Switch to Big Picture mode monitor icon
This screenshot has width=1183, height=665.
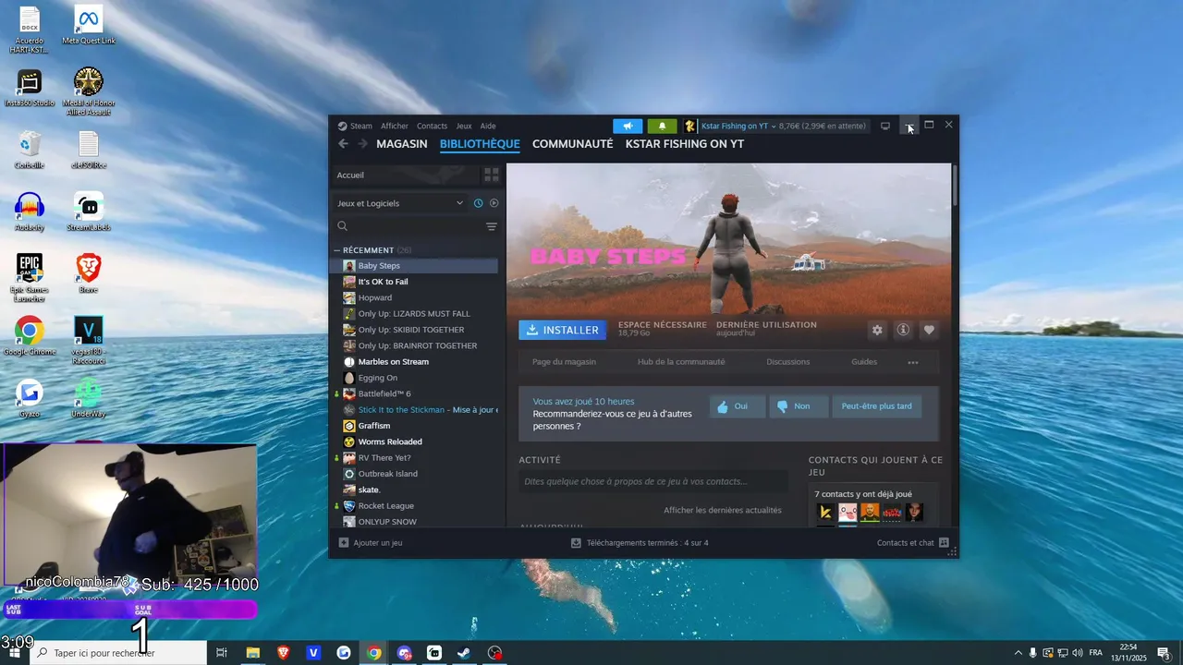(x=884, y=126)
